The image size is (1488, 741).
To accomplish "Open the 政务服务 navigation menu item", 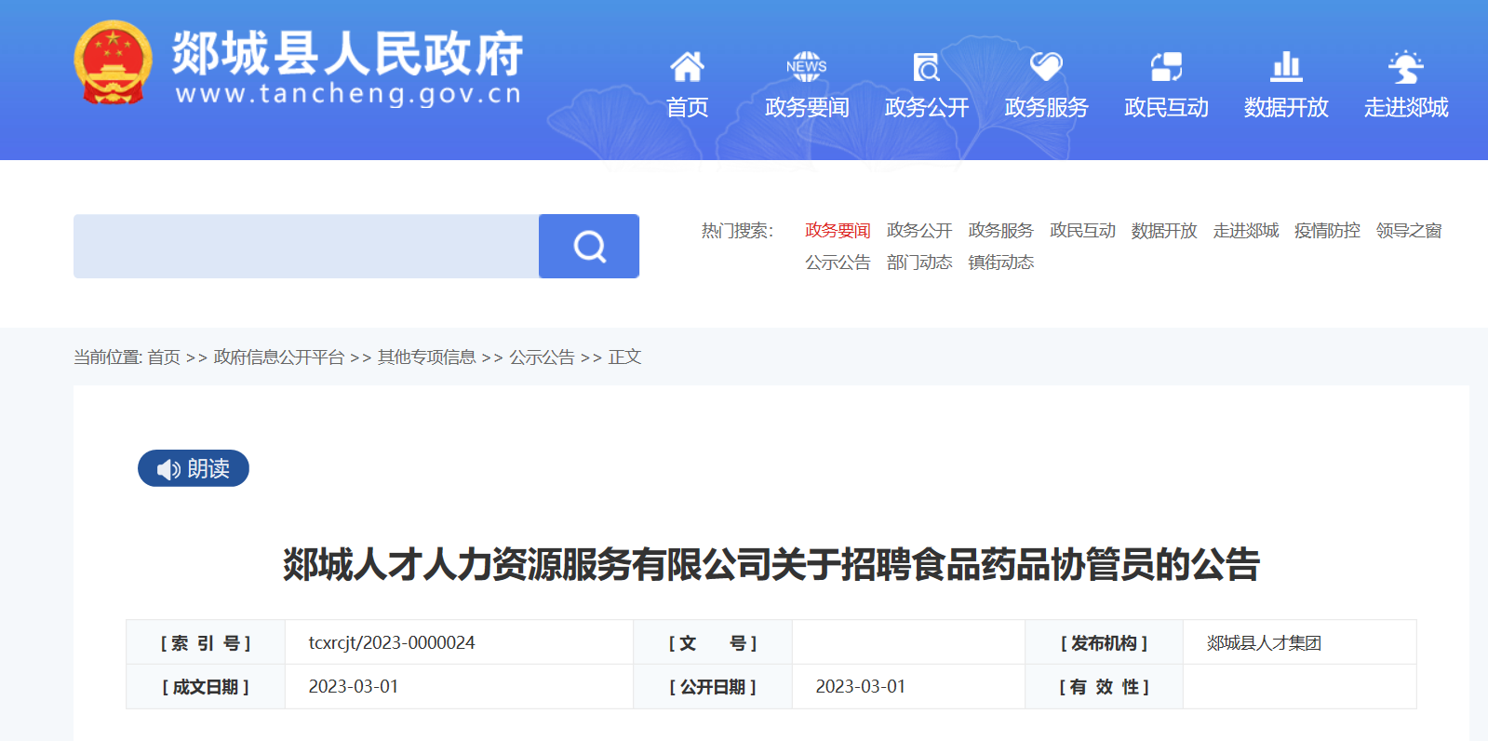I will (x=1046, y=108).
